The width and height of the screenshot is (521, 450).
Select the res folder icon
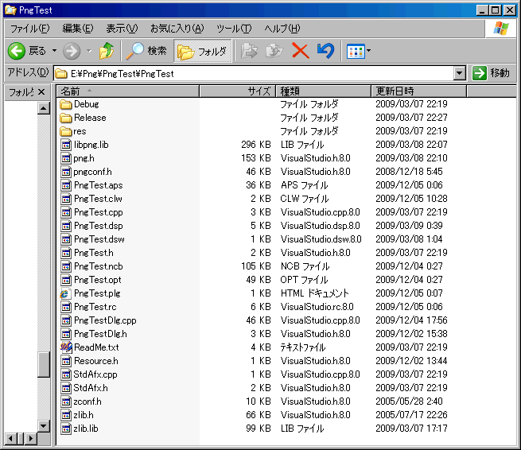click(x=66, y=131)
